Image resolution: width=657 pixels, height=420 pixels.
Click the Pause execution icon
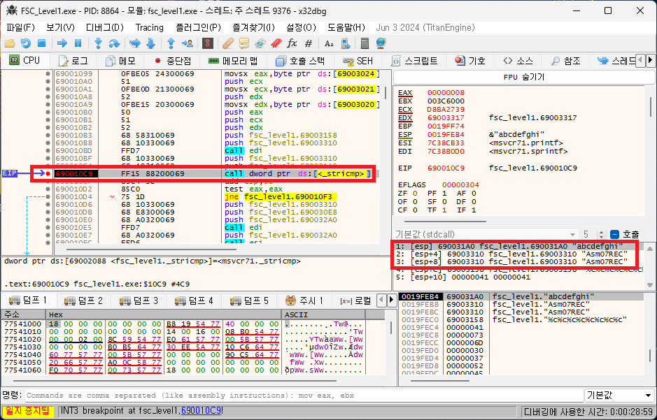tap(78, 43)
